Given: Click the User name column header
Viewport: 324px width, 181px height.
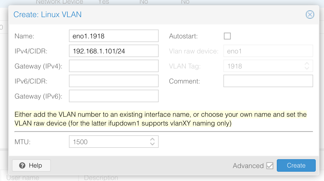Looking at the screenshot, I should tap(23, 178).
